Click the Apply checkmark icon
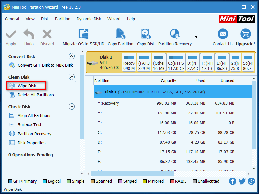 (x=11, y=35)
